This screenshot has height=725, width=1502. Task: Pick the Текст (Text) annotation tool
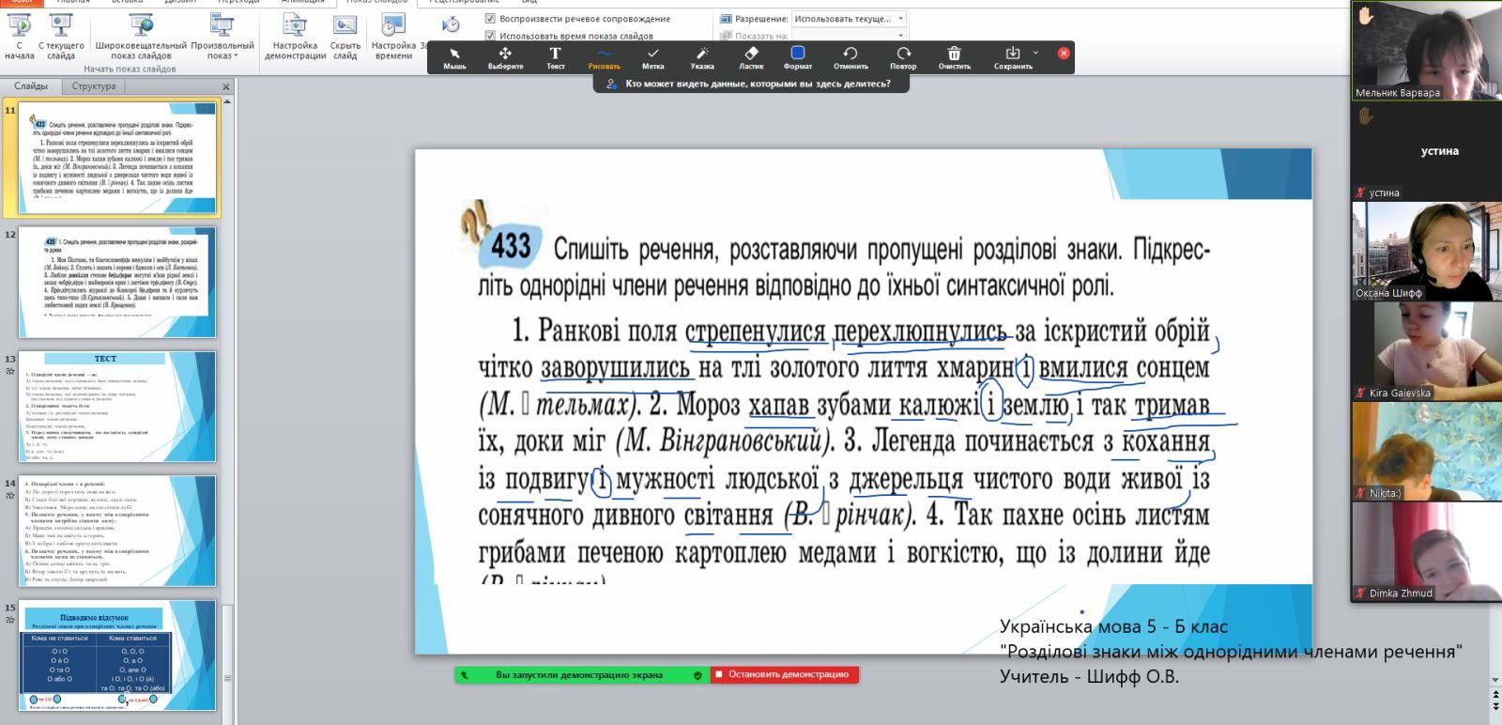coord(555,57)
